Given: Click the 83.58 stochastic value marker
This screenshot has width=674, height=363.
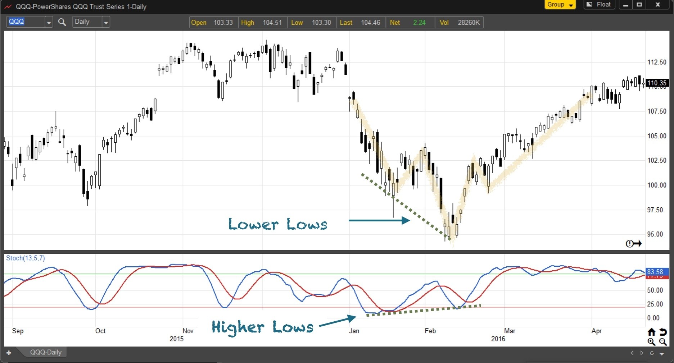Looking at the screenshot, I should point(657,272).
